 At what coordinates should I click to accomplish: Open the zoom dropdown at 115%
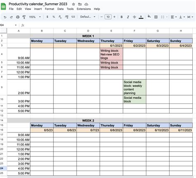[35, 17]
